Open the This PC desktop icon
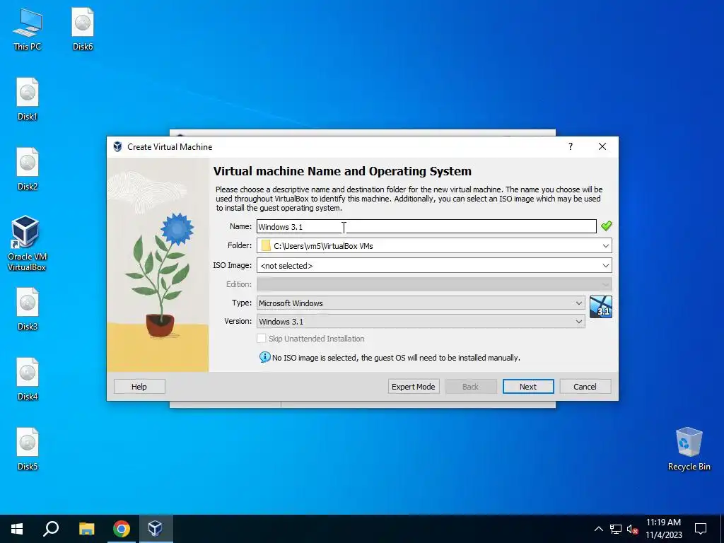The height and width of the screenshot is (543, 724). click(x=28, y=30)
